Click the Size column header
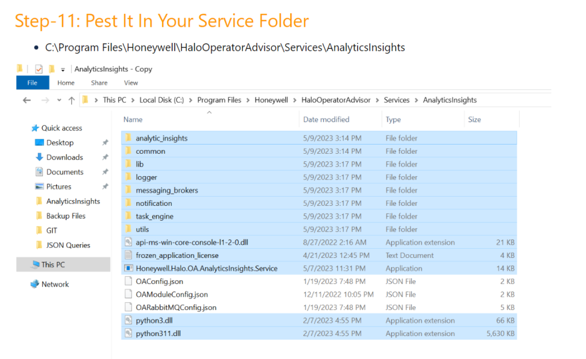 coord(474,119)
